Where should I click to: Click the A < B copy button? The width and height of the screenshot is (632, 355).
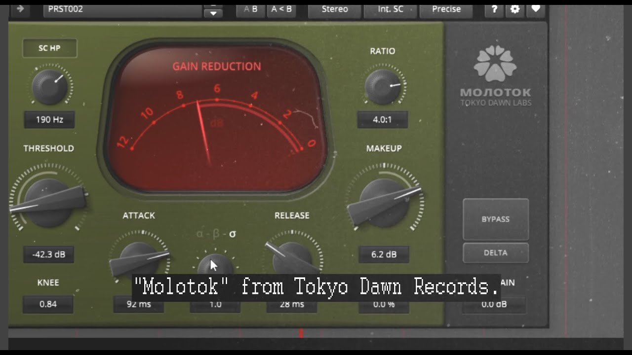[281, 9]
